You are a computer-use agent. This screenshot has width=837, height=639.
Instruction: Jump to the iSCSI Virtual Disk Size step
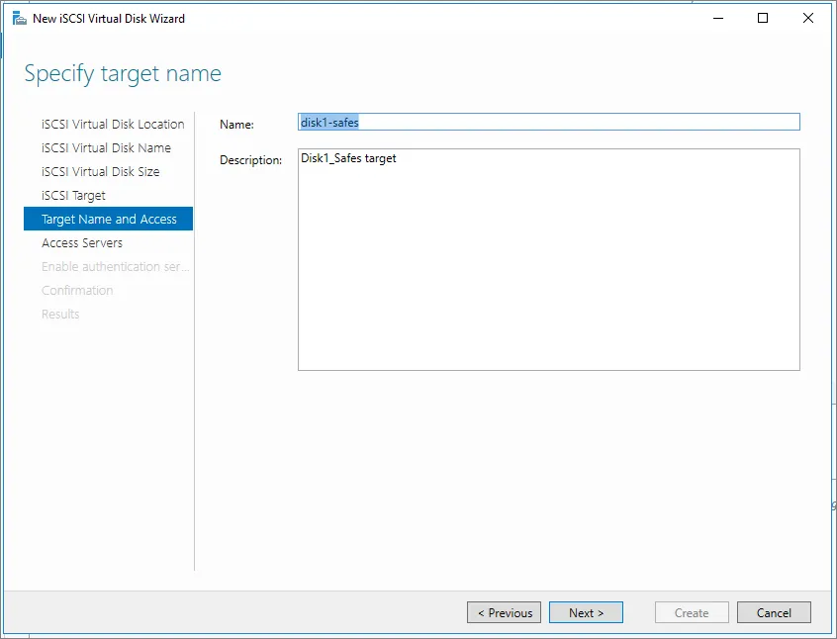(100, 172)
